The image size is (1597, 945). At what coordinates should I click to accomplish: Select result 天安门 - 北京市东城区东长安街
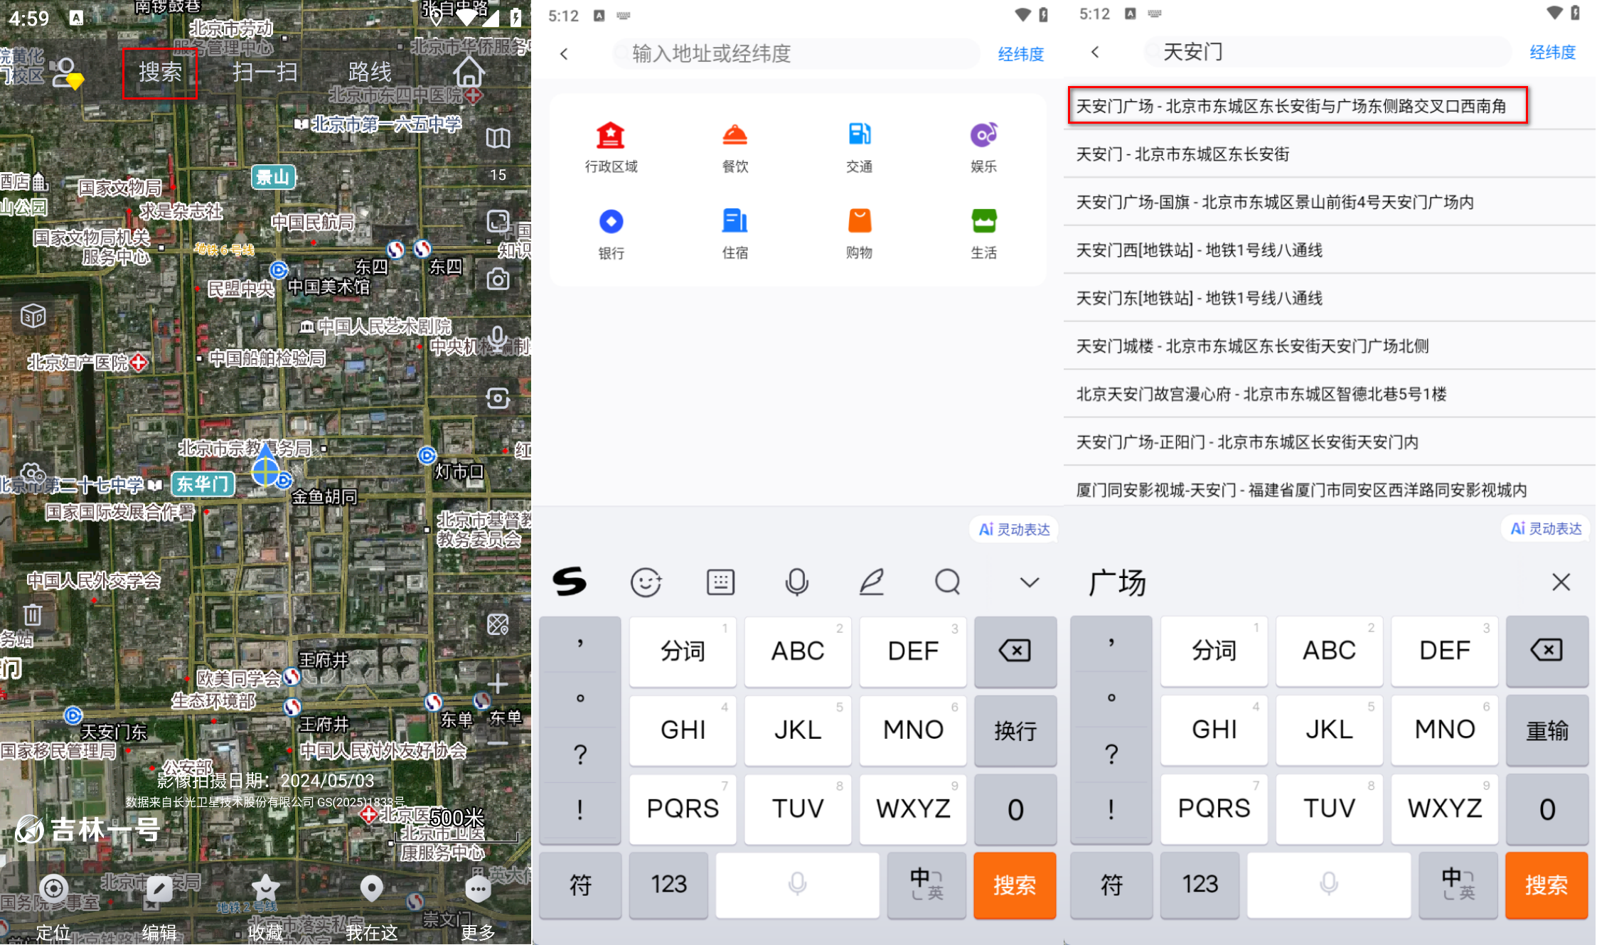click(1330, 154)
